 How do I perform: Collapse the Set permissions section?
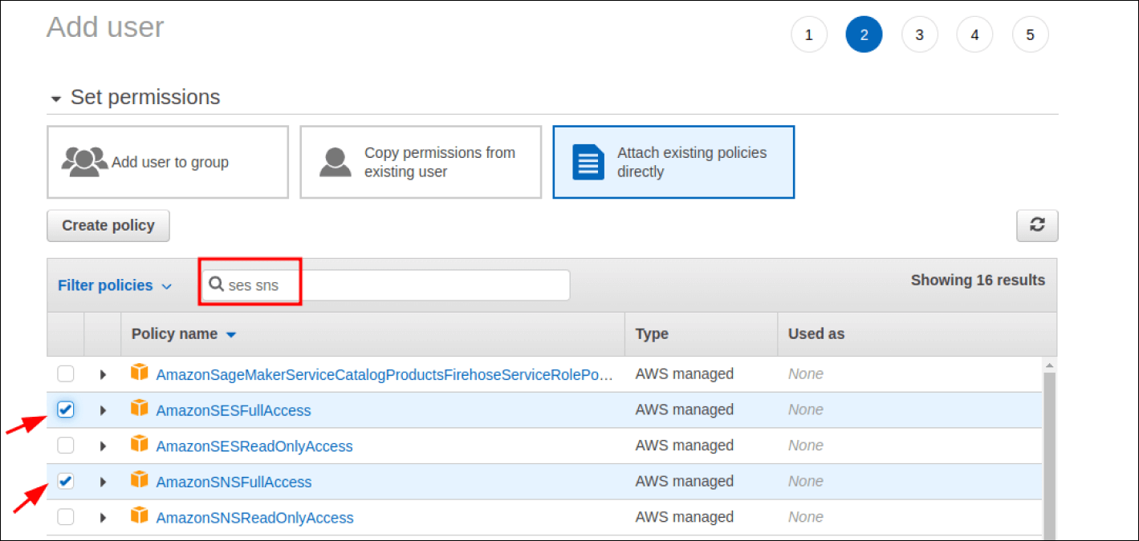point(55,99)
